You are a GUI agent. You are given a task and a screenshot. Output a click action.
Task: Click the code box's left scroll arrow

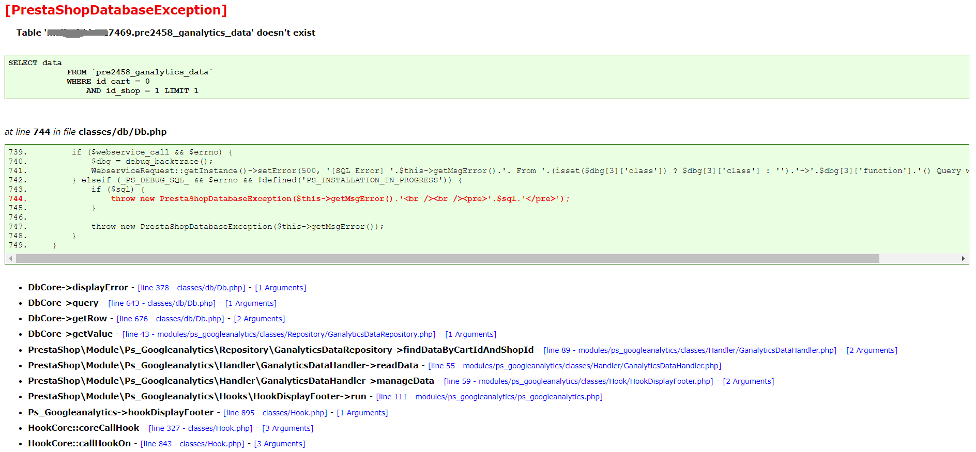pos(11,258)
